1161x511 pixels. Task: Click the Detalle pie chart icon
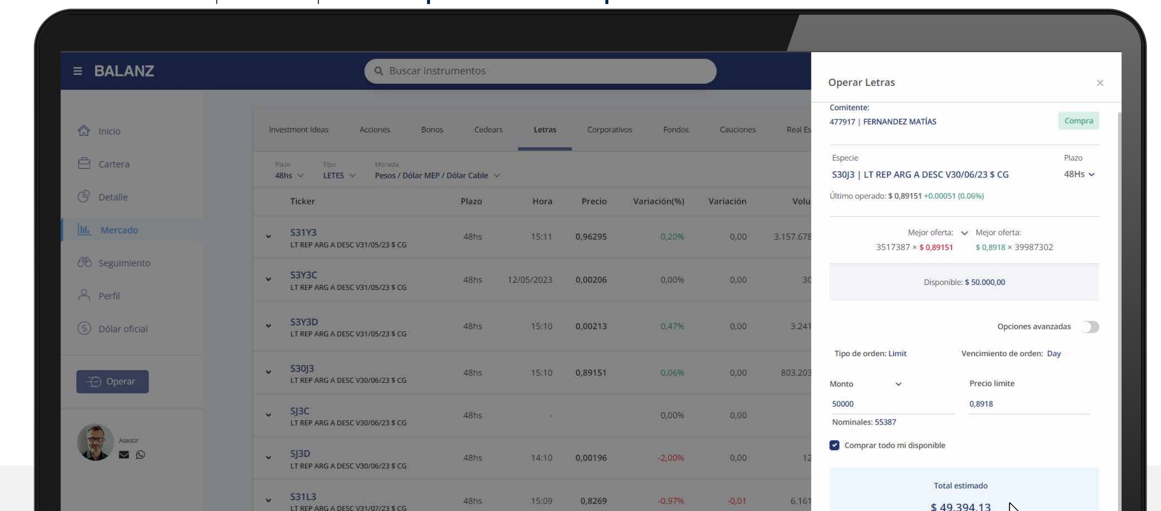pos(84,197)
